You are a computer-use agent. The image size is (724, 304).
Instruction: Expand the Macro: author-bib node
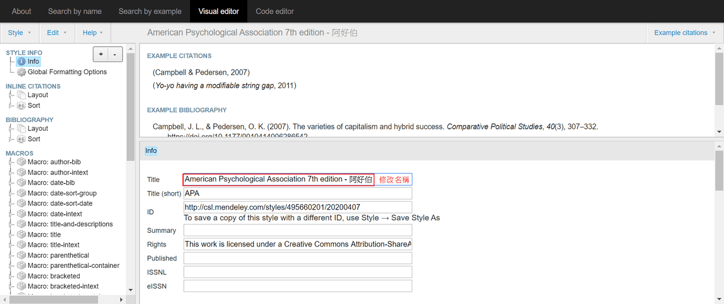(x=11, y=162)
